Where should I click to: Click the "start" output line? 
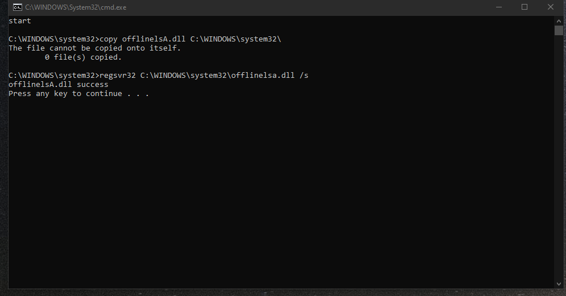click(20, 21)
